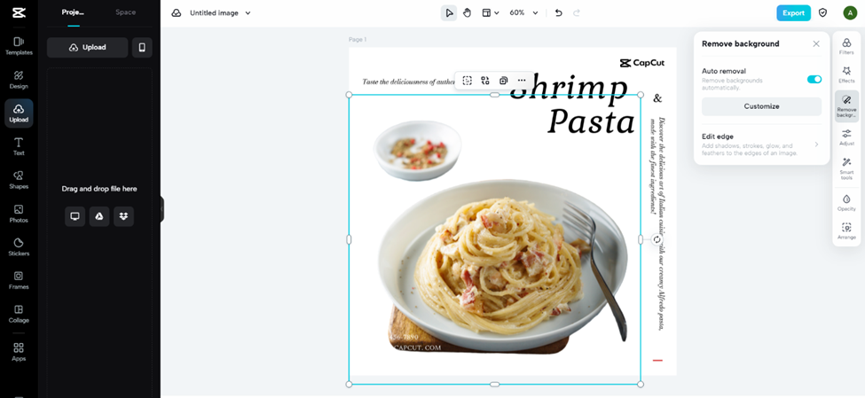Screen dimensions: 865x398
Task: Open Arrange in the right toolbar
Action: [846, 230]
